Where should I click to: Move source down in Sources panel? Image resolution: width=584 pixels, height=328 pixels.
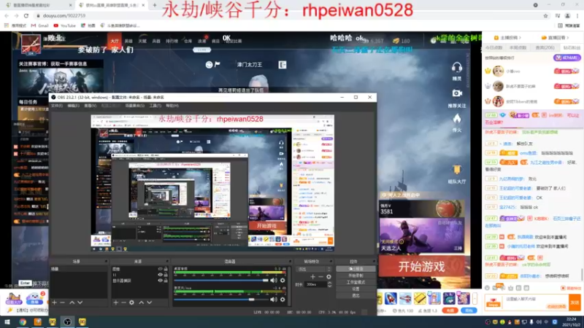click(x=150, y=302)
